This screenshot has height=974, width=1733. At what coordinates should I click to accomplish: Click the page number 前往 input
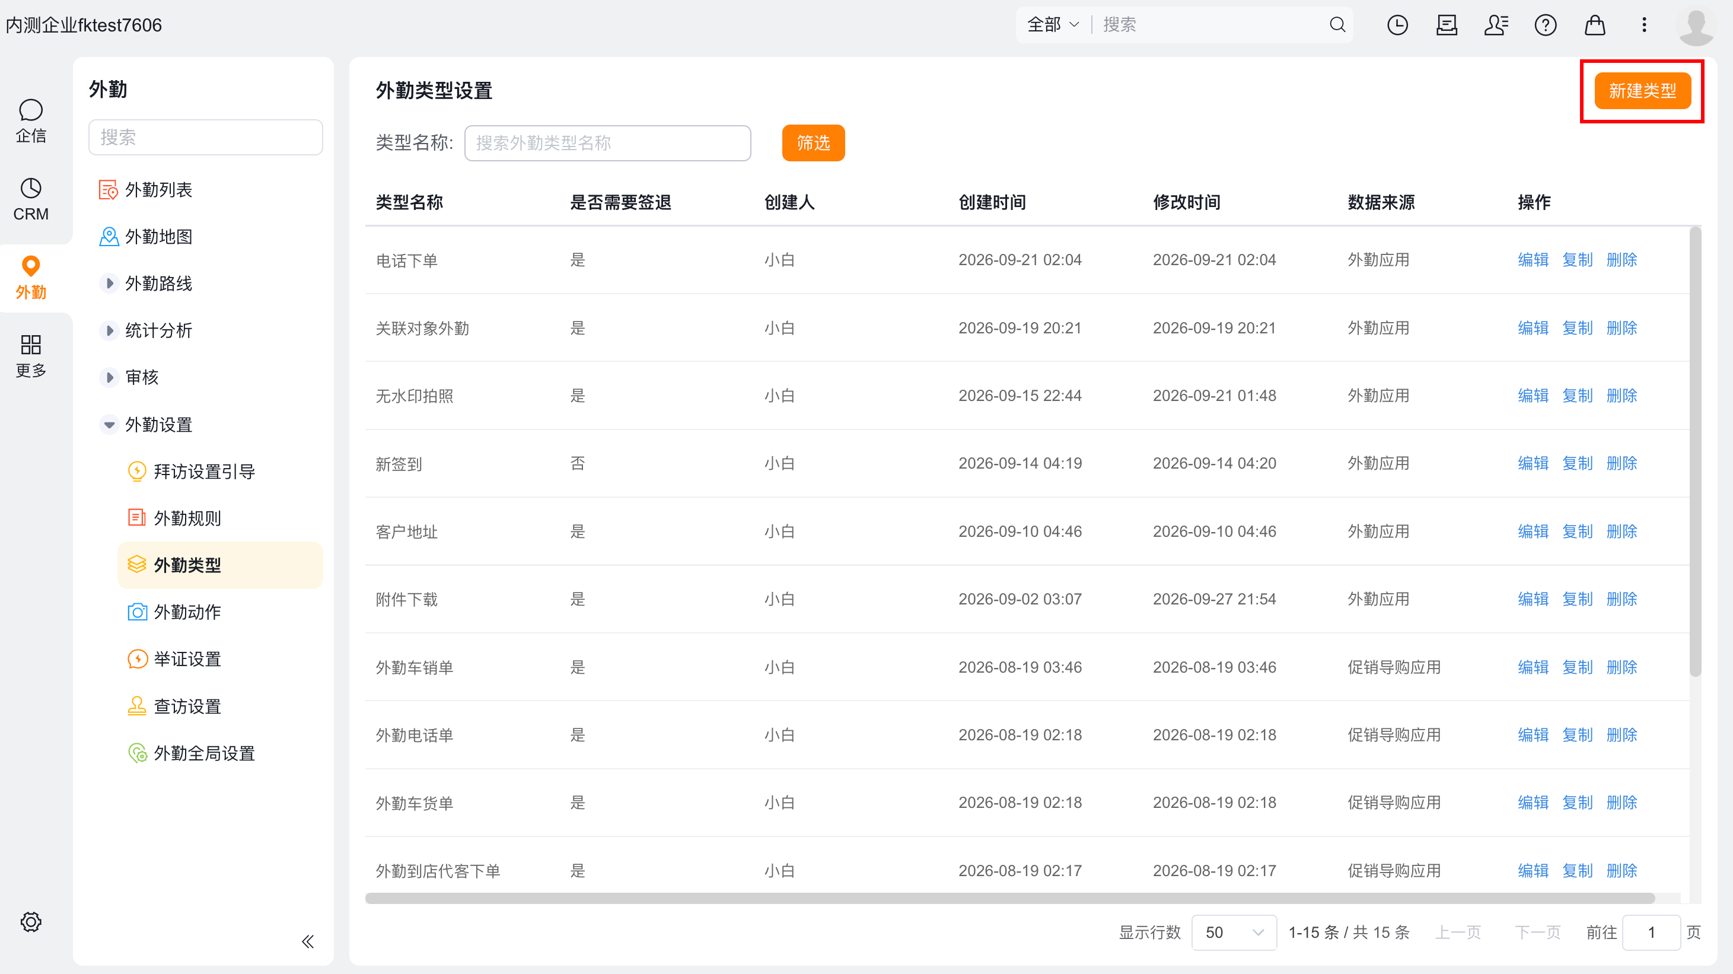click(x=1651, y=932)
